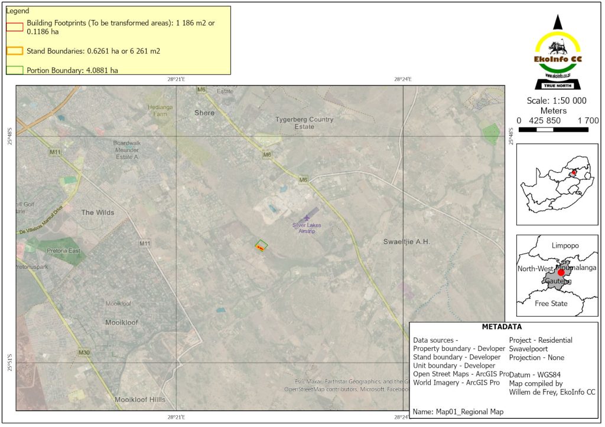The height and width of the screenshot is (427, 605).
Task: Click the Limpopo label in province inset
Action: click(565, 245)
